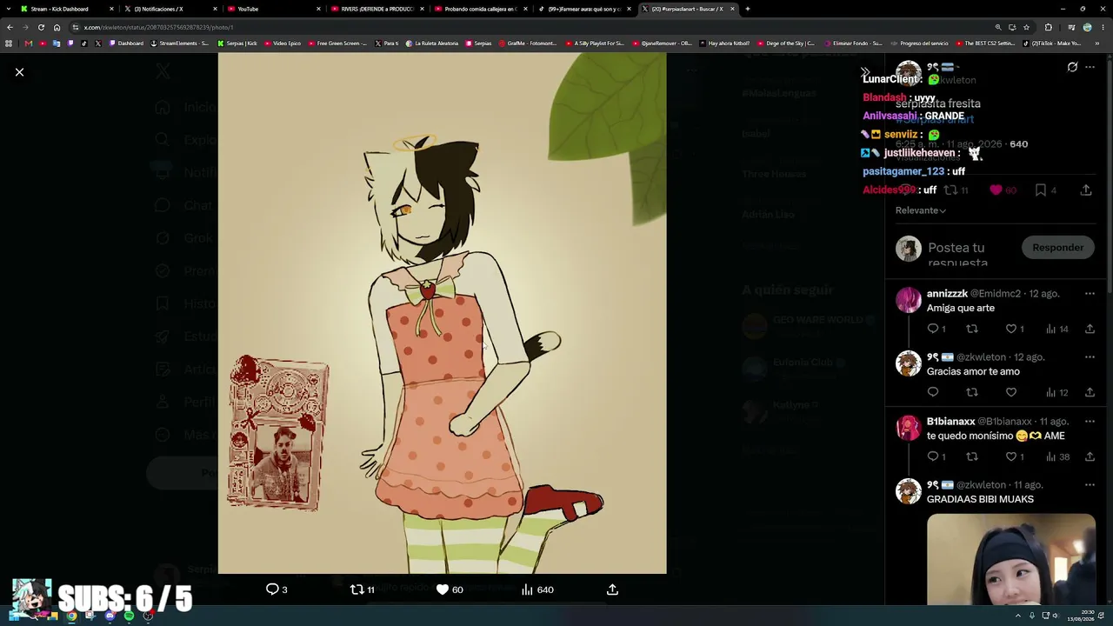View analytics of the 'te quedo monísimo' reply
The image size is (1113, 626).
tap(1057, 456)
